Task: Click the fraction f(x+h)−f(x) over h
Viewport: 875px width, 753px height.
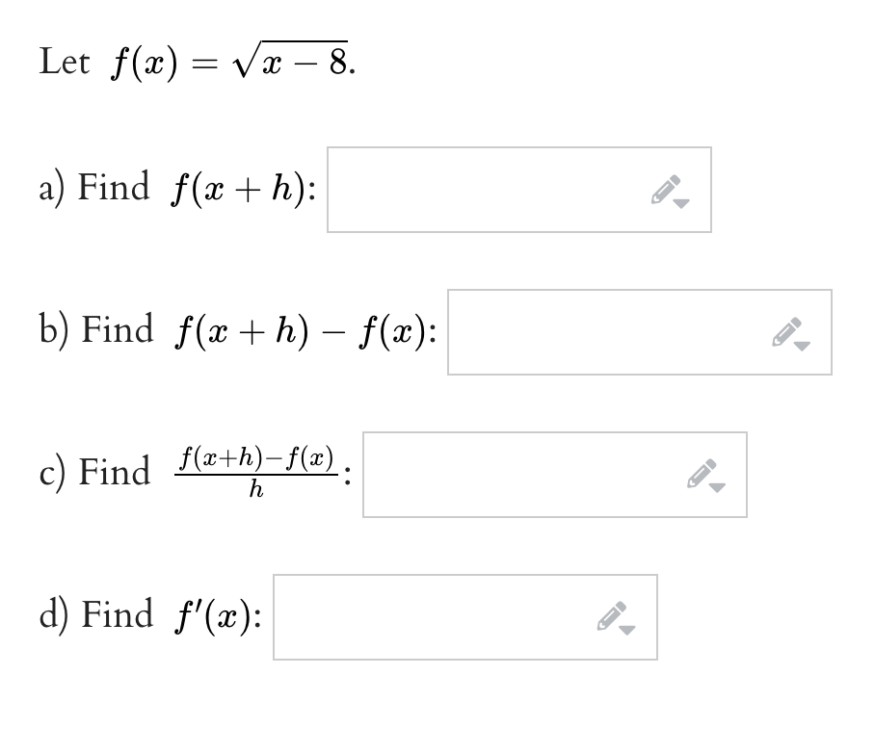Action: (x=256, y=471)
